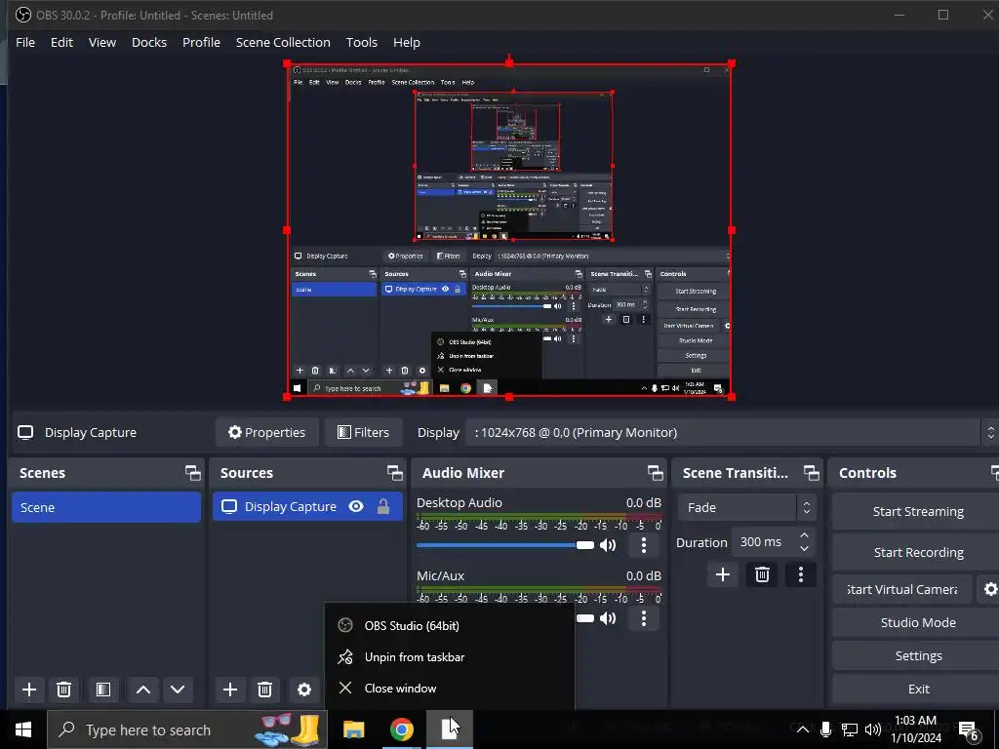Click Start Streaming button
Viewport: 999px width, 749px height.
click(x=917, y=511)
